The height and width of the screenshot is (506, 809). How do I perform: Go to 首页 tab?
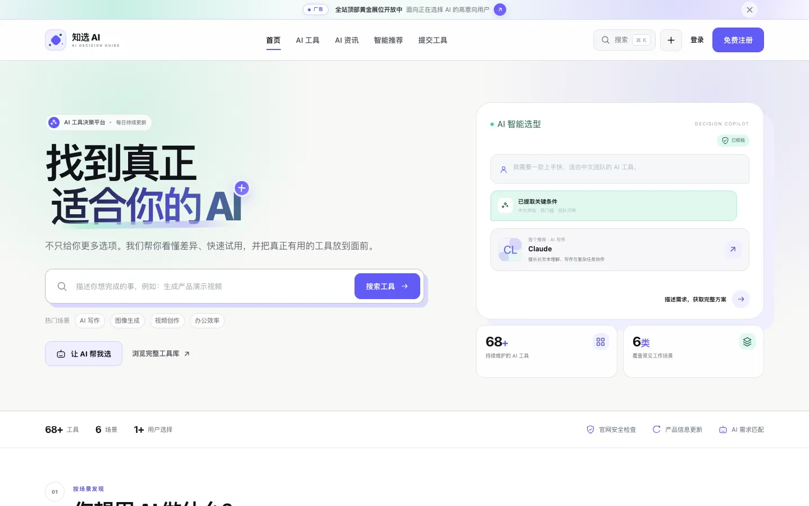click(273, 40)
